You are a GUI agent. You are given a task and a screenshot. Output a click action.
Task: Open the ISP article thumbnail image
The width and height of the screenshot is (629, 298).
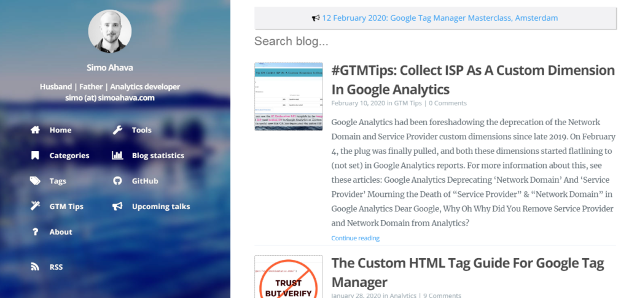289,96
